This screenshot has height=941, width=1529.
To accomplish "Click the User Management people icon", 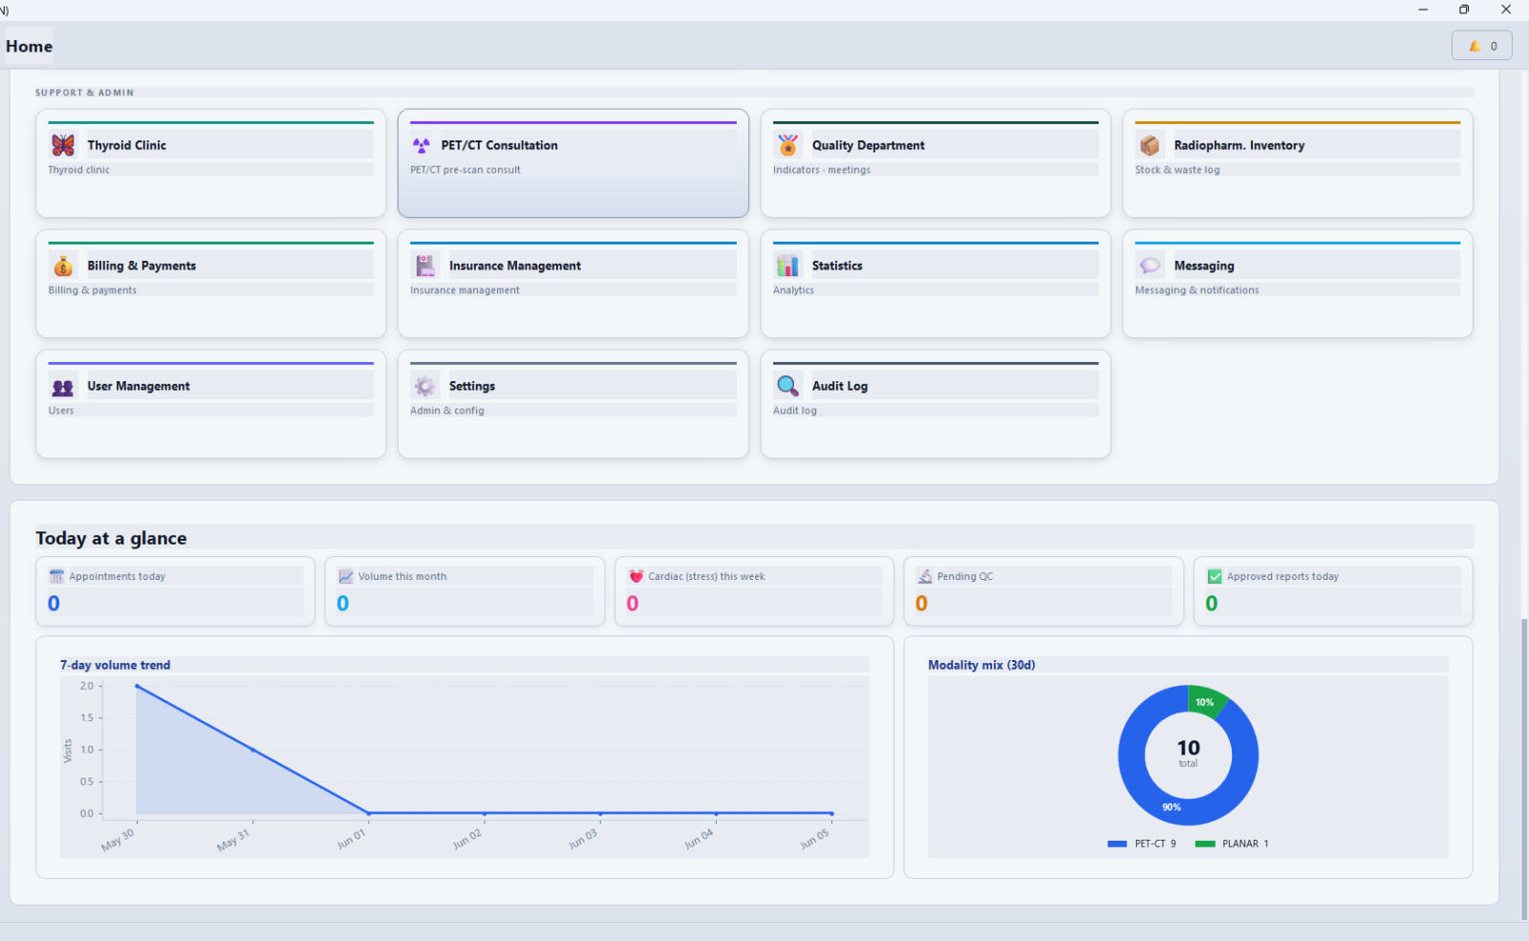I will [x=63, y=387].
